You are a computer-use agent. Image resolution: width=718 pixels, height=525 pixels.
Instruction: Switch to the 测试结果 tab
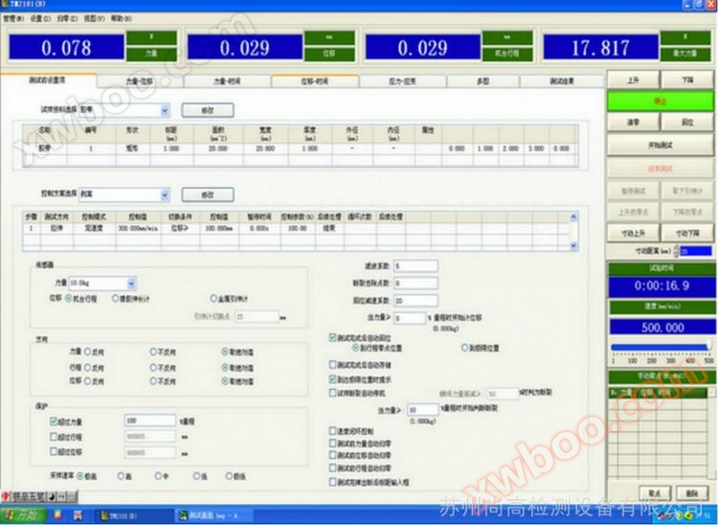[561, 82]
